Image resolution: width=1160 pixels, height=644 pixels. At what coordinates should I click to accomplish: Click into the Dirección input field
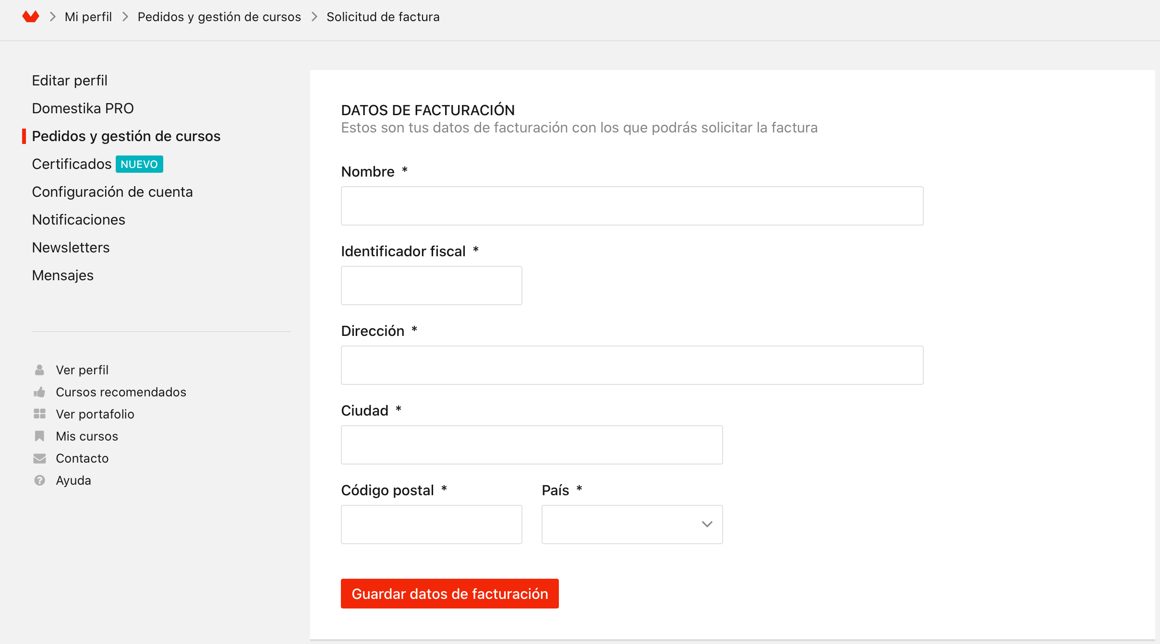(x=632, y=365)
